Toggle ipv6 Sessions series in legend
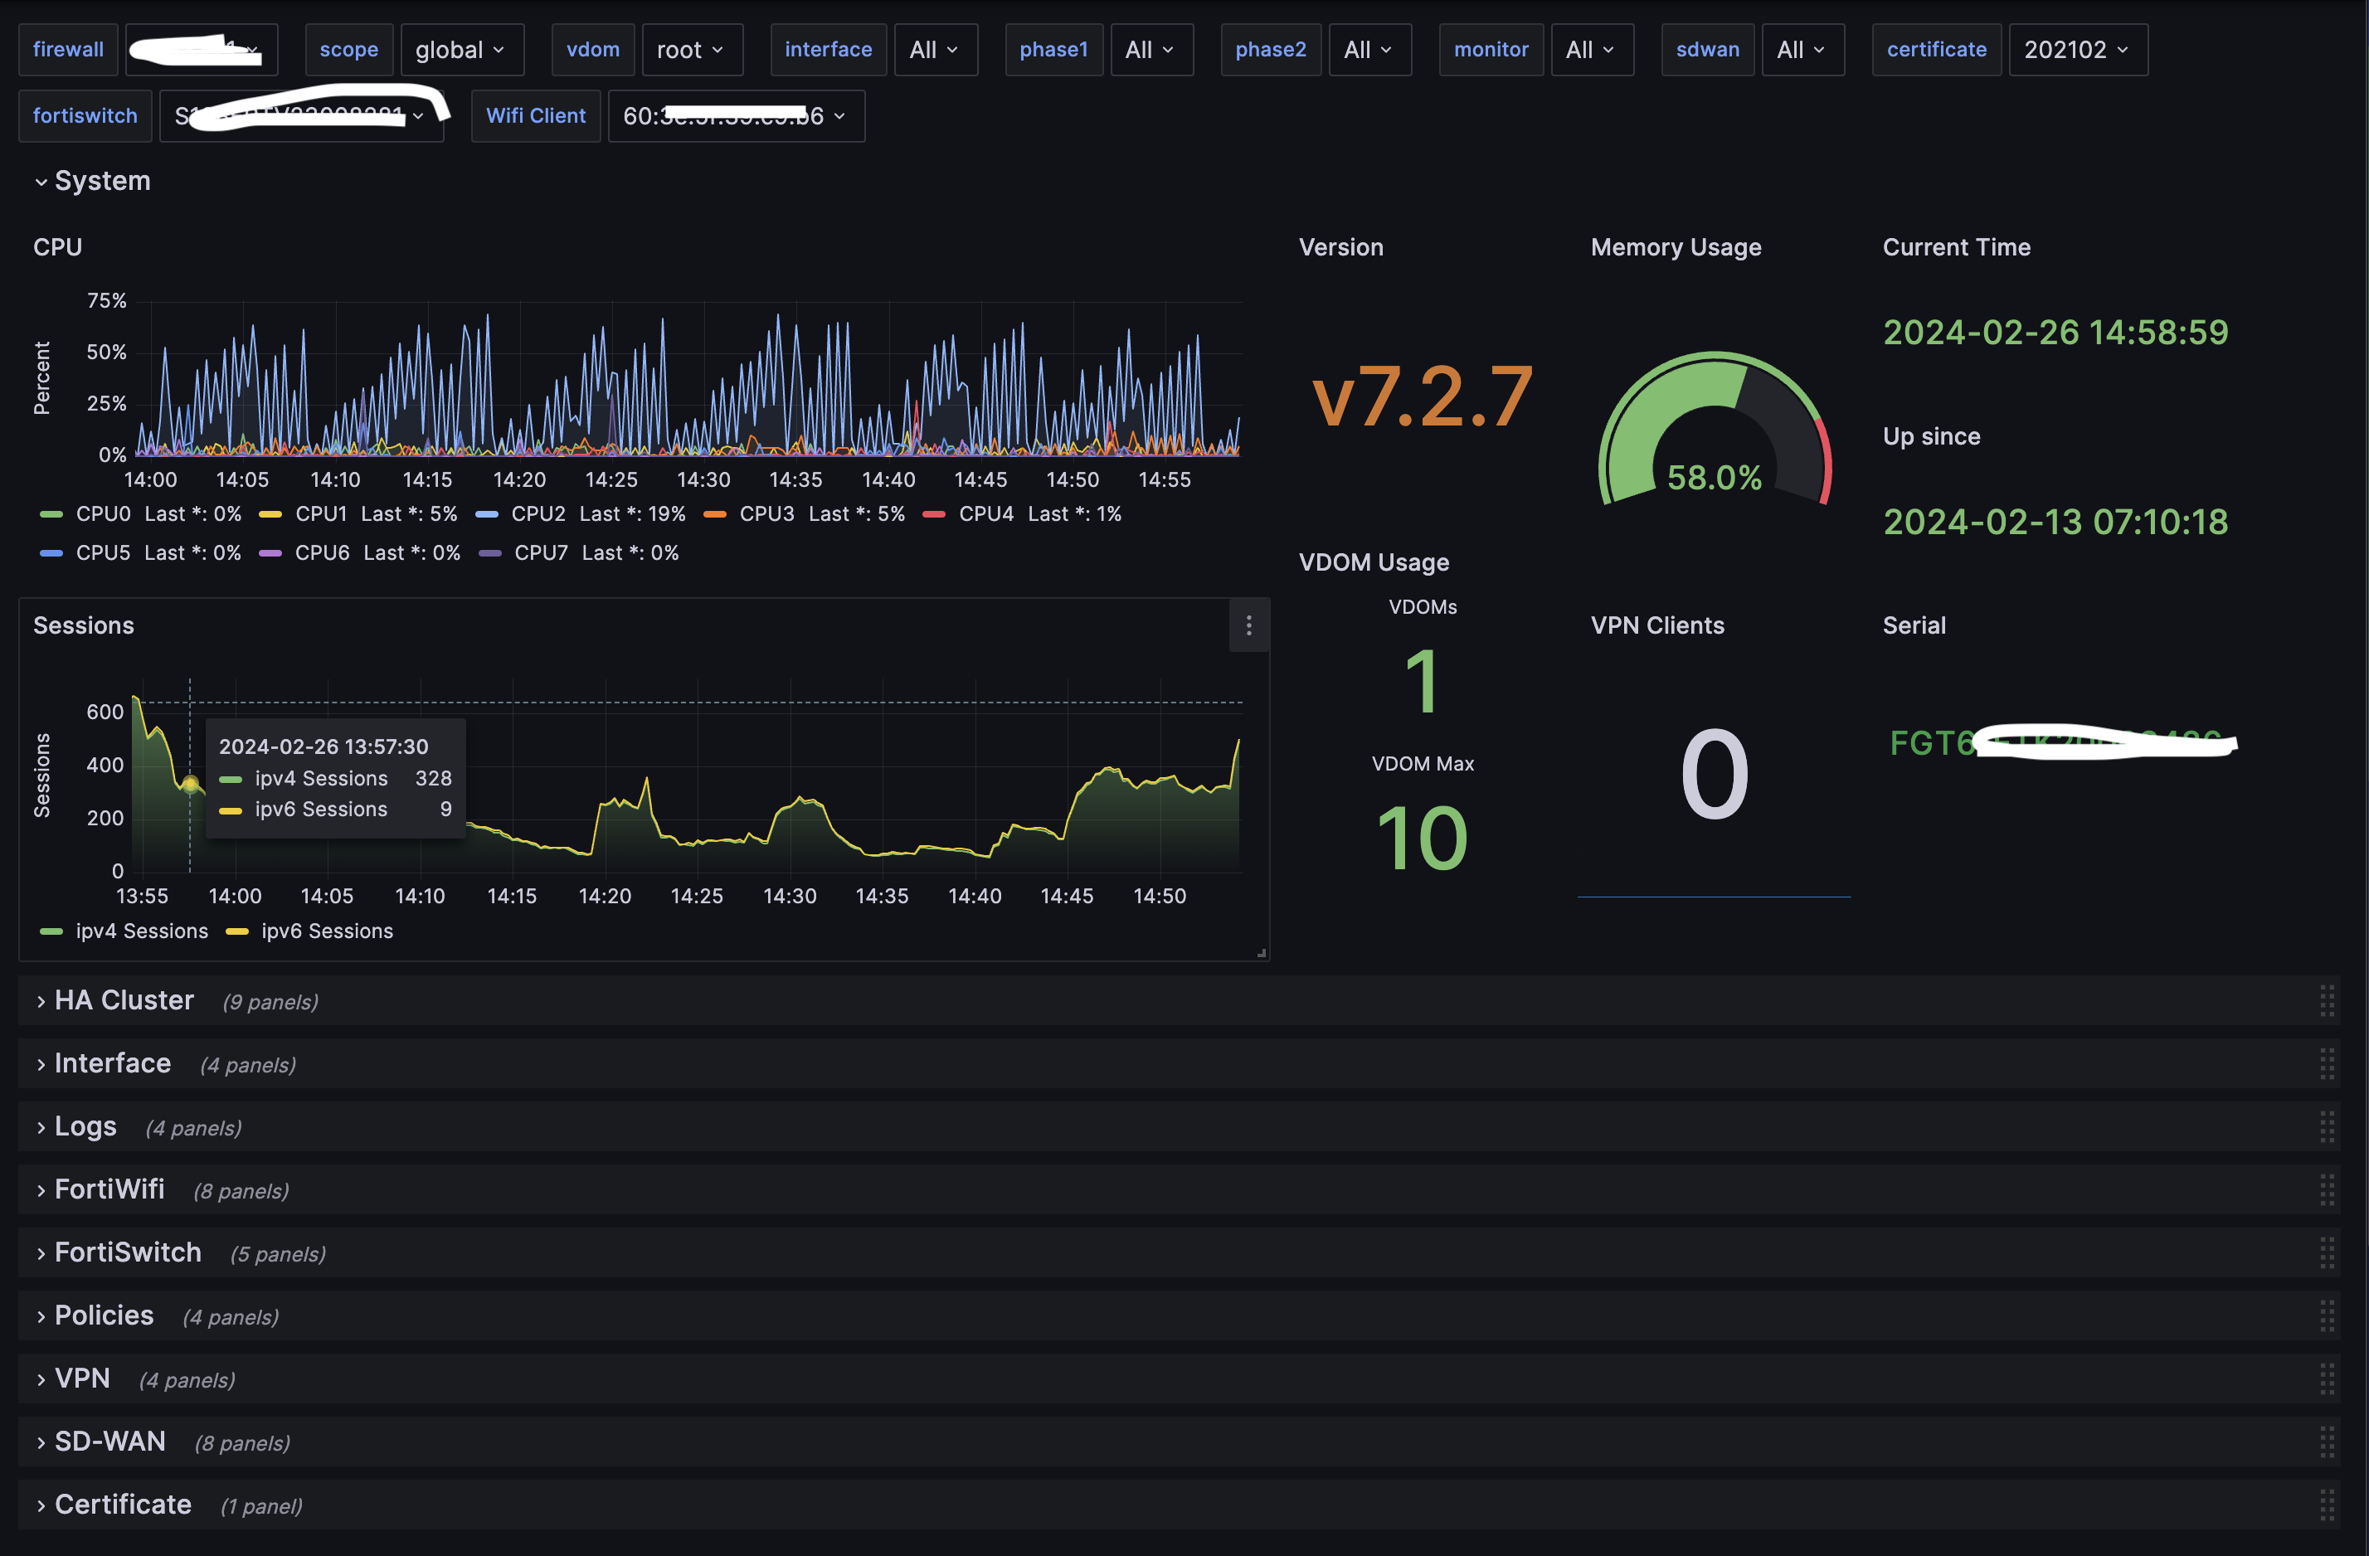Viewport: 2369px width, 1556px height. (x=327, y=931)
